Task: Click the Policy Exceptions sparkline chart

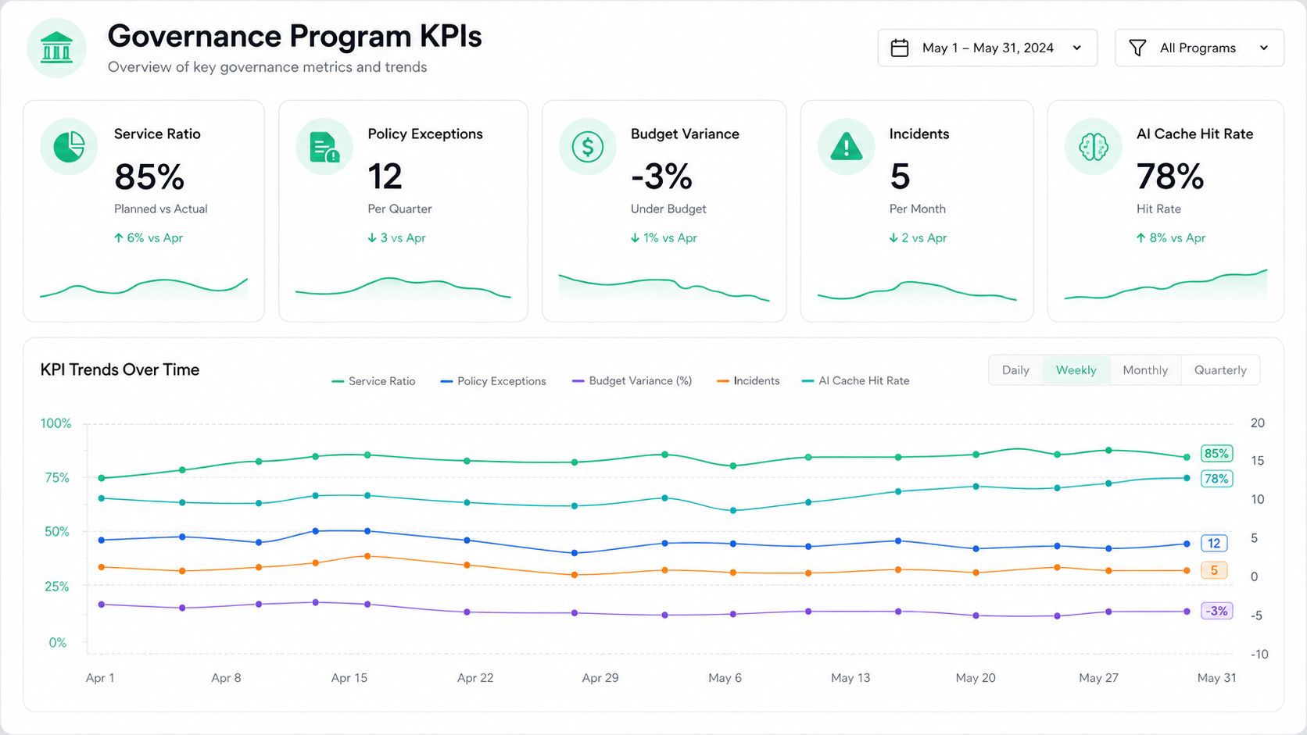Action: 403,288
